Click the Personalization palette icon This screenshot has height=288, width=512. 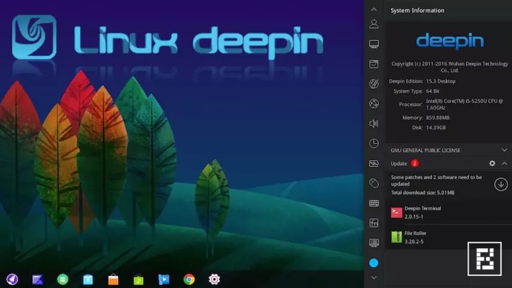[374, 84]
